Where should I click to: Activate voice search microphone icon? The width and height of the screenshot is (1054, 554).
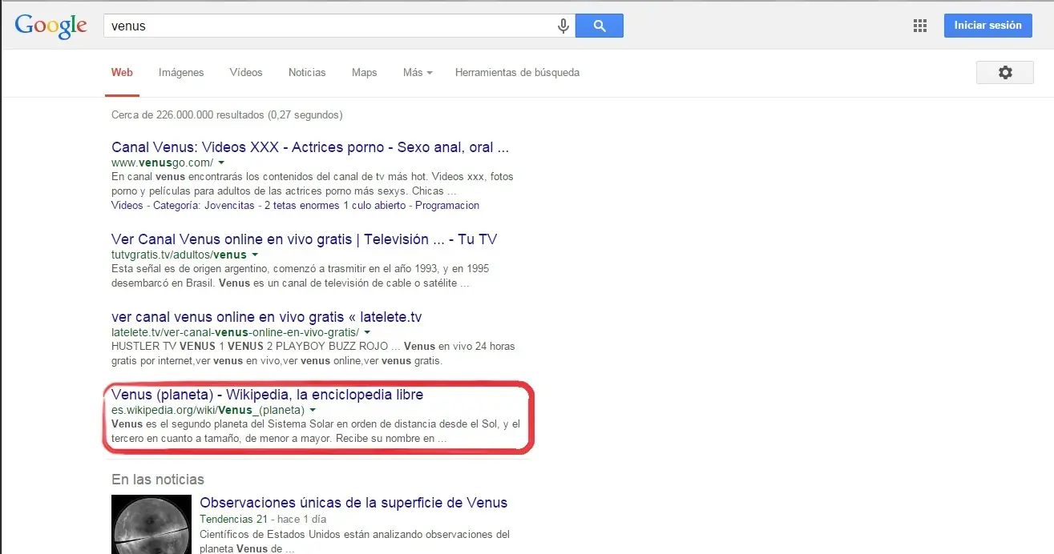[563, 26]
